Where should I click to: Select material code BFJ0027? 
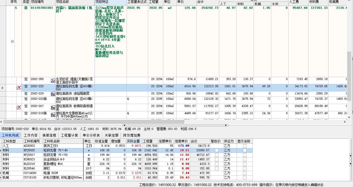coord(33,155)
